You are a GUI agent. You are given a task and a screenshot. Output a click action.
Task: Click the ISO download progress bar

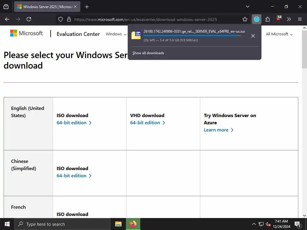pos(192,36)
